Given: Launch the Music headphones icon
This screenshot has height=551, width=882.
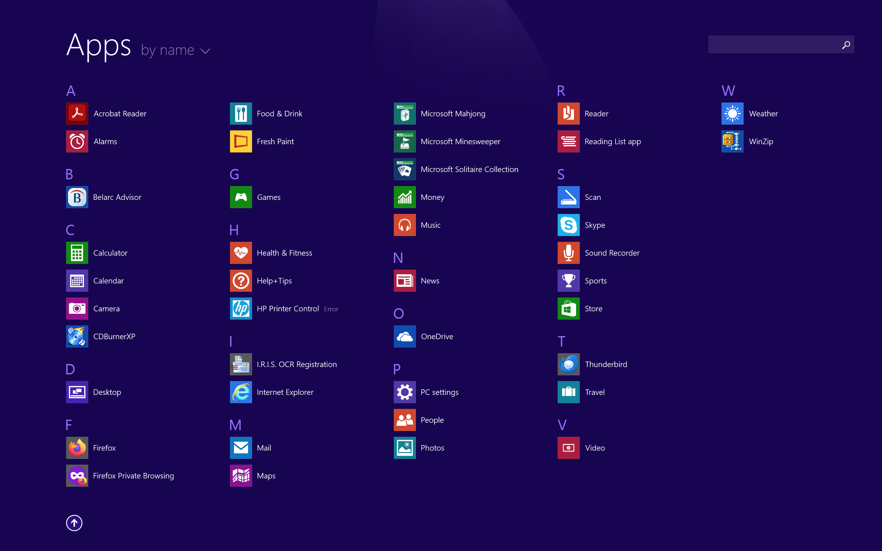Looking at the screenshot, I should pos(405,225).
